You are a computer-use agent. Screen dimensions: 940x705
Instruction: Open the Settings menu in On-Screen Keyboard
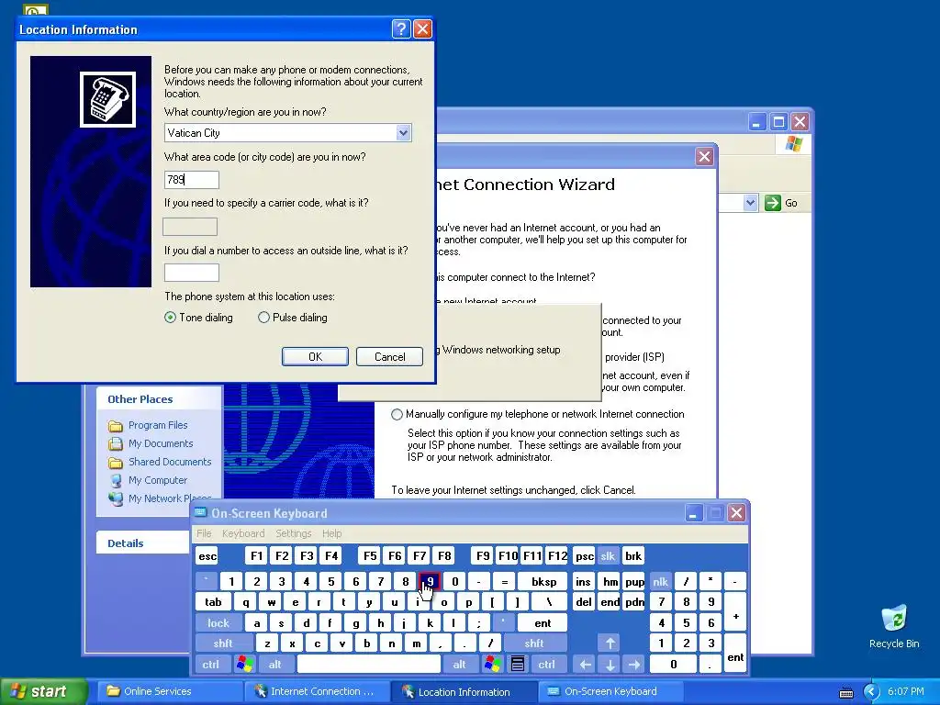[x=293, y=533]
